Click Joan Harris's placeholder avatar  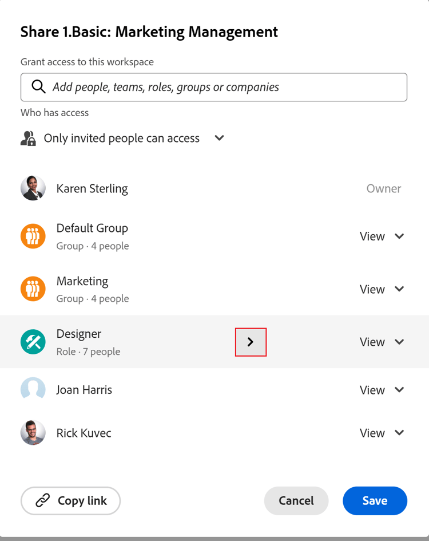[33, 389]
